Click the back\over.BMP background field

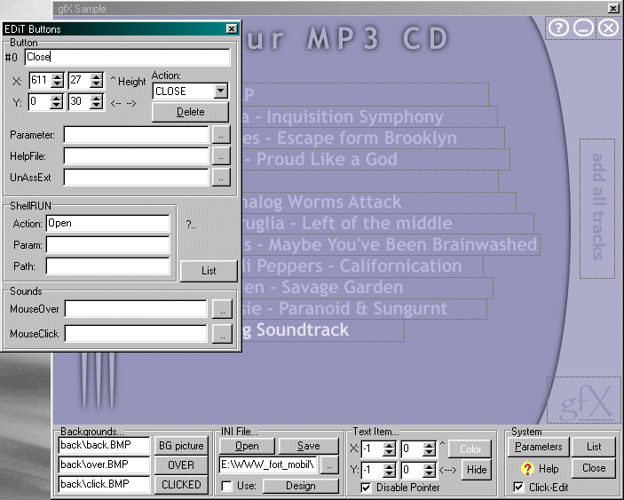[x=104, y=465]
